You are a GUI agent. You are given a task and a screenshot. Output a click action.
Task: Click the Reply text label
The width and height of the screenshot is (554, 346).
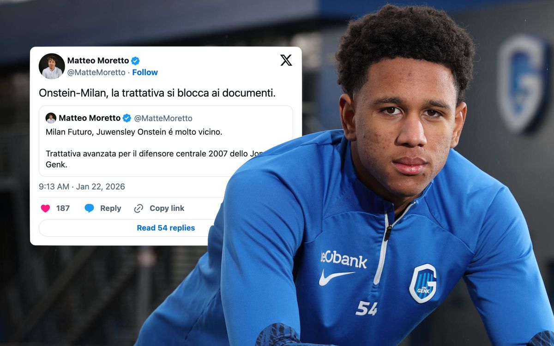111,209
